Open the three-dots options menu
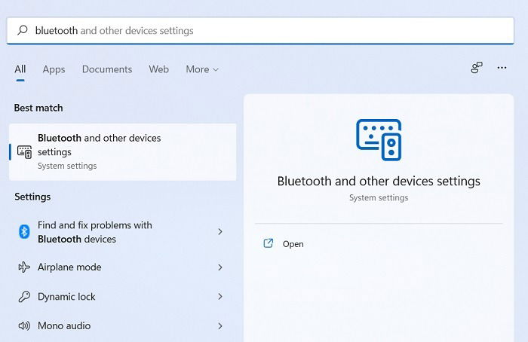The image size is (528, 342). pos(502,68)
